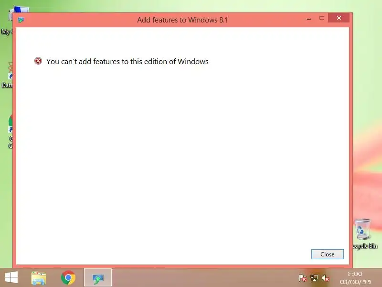This screenshot has height=287, width=382.
Task: Click the Add features window title icon
Action: (21, 20)
